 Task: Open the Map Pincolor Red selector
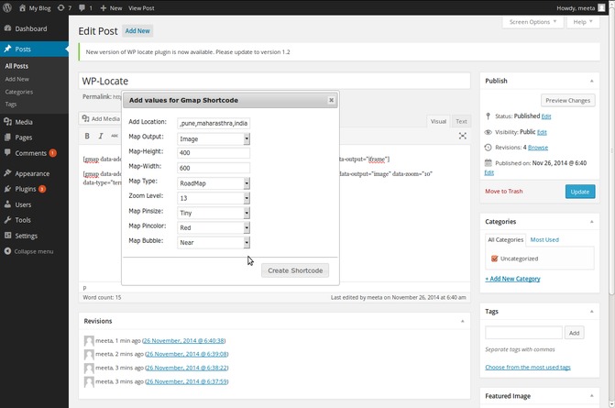[214, 227]
